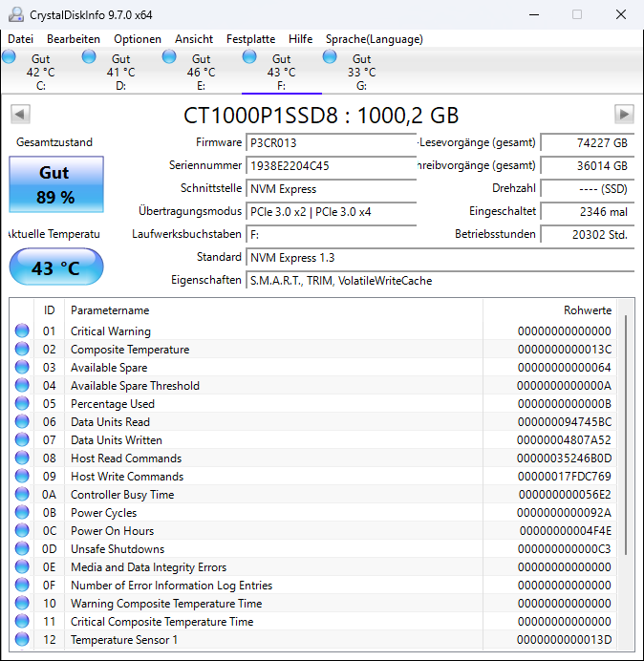This screenshot has width=644, height=661.
Task: Open the Ansicht menu
Action: 194,39
